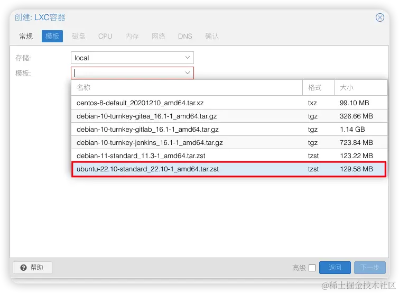Viewport: 399px width, 293px height.
Task: Click the 下一步 button
Action: [370, 268]
